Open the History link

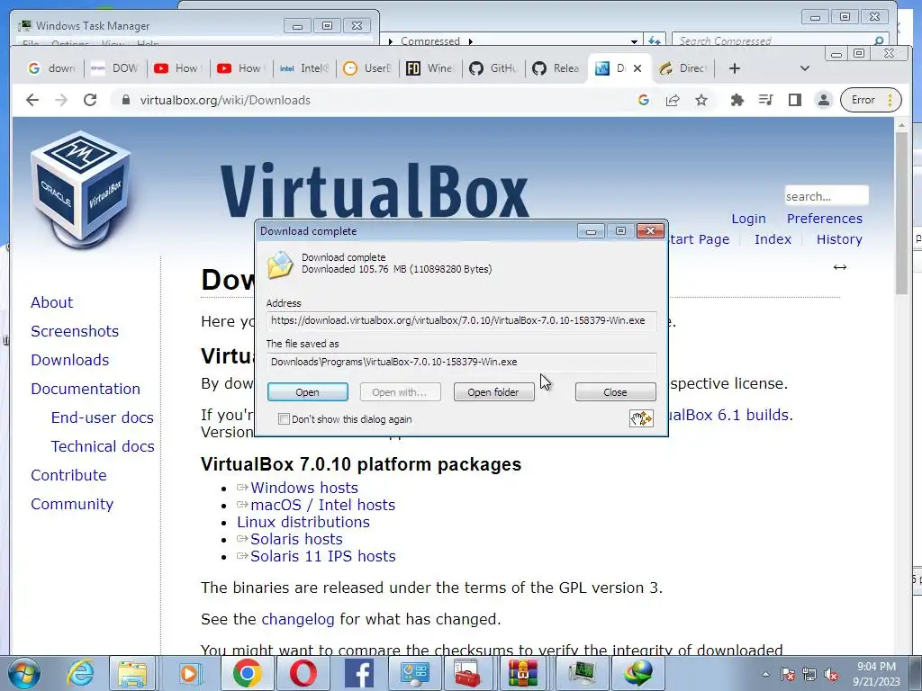[839, 239]
